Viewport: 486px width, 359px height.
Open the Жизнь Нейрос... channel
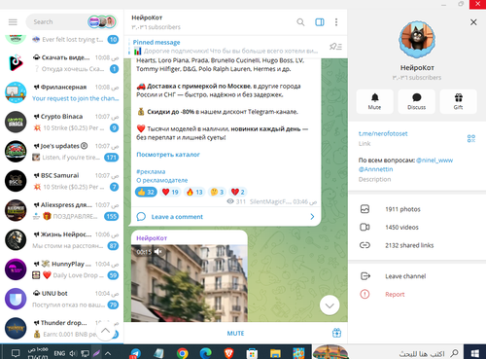(61, 240)
